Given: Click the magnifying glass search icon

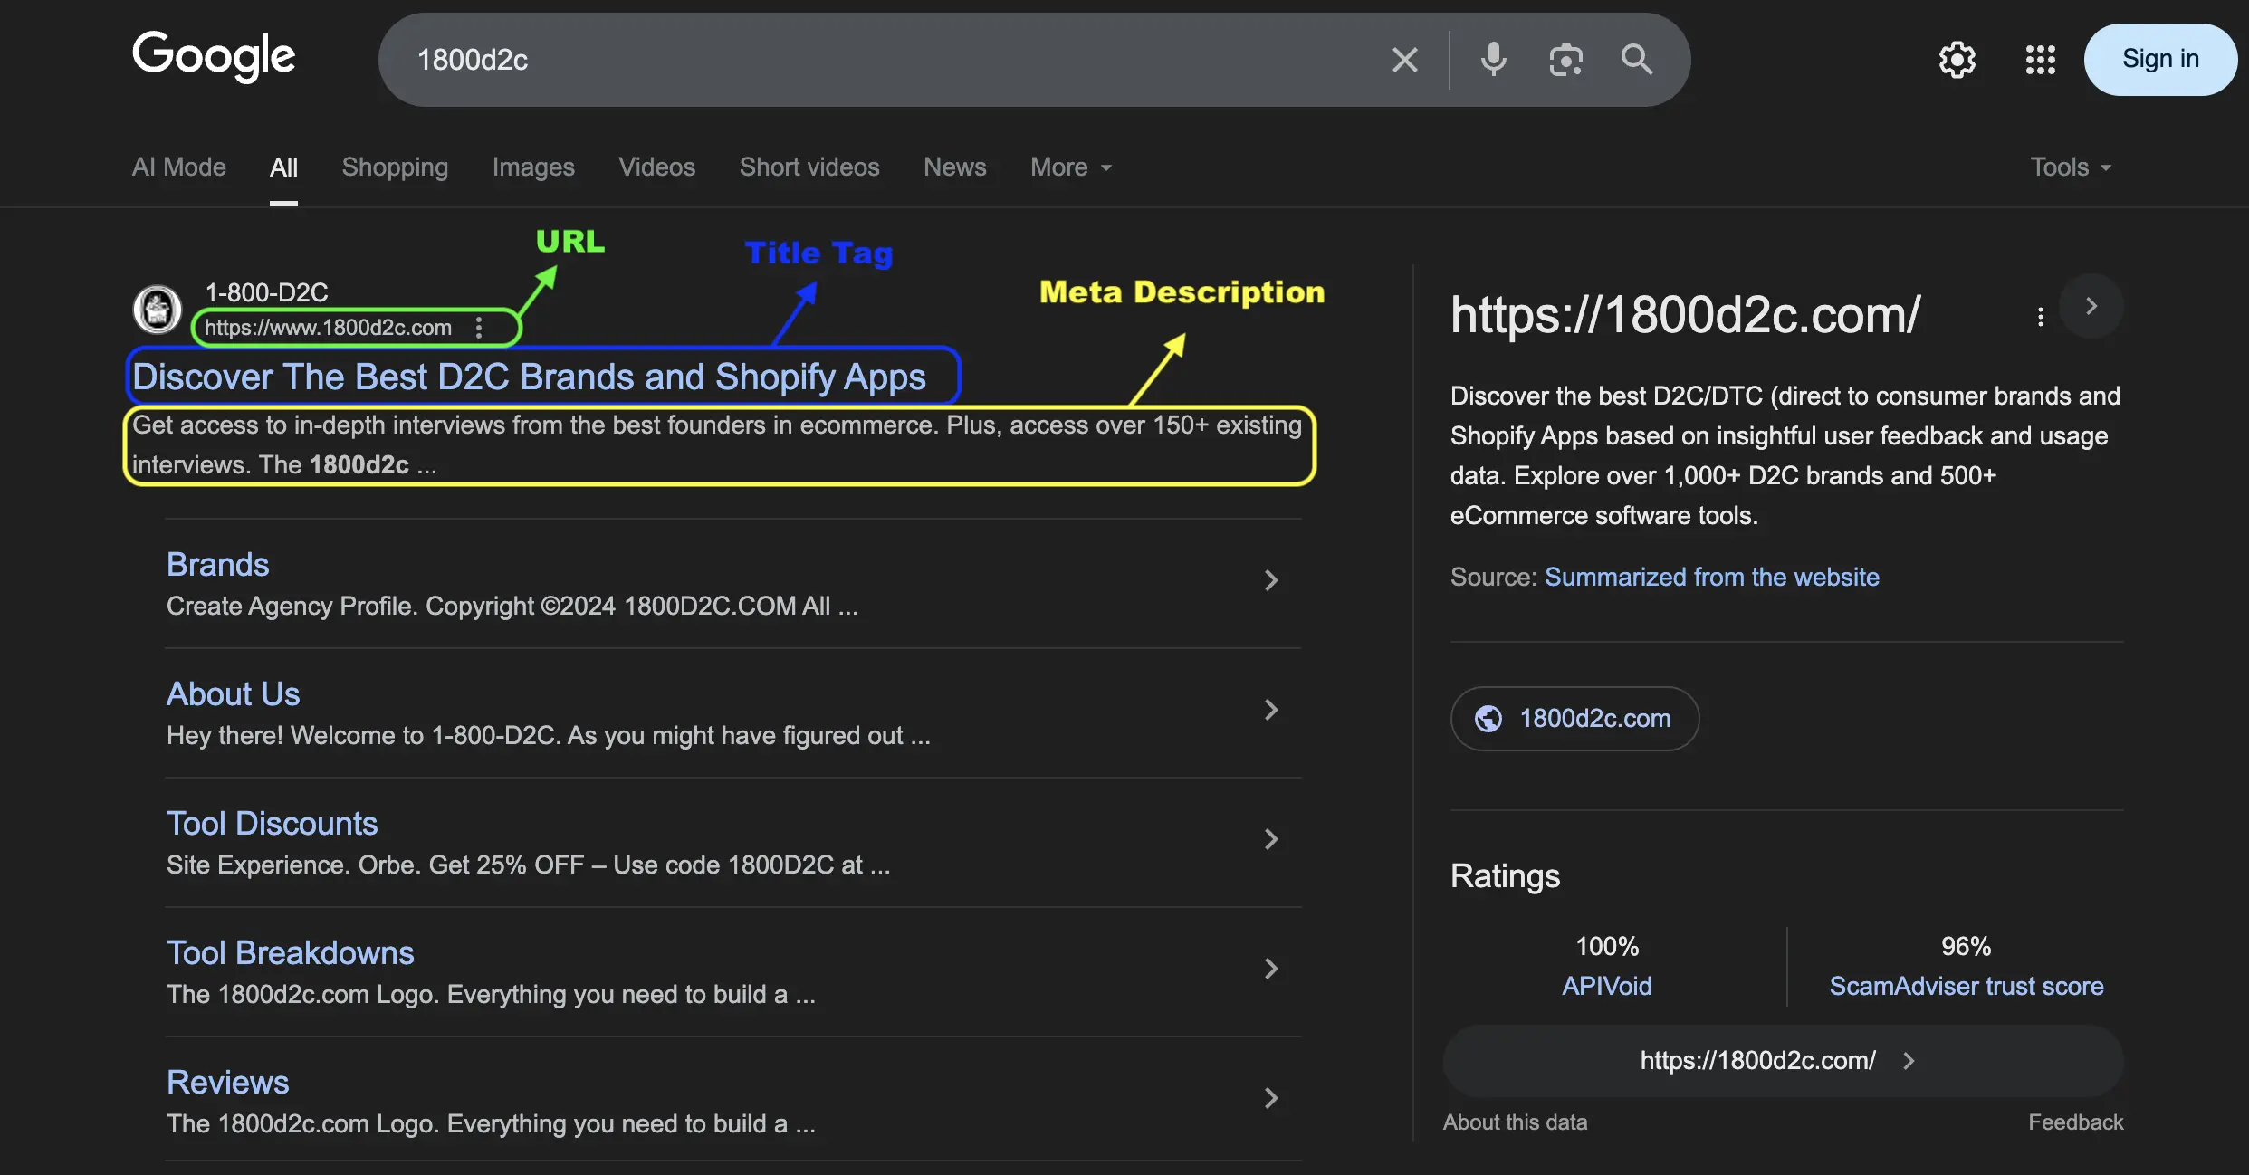Looking at the screenshot, I should [x=1636, y=60].
